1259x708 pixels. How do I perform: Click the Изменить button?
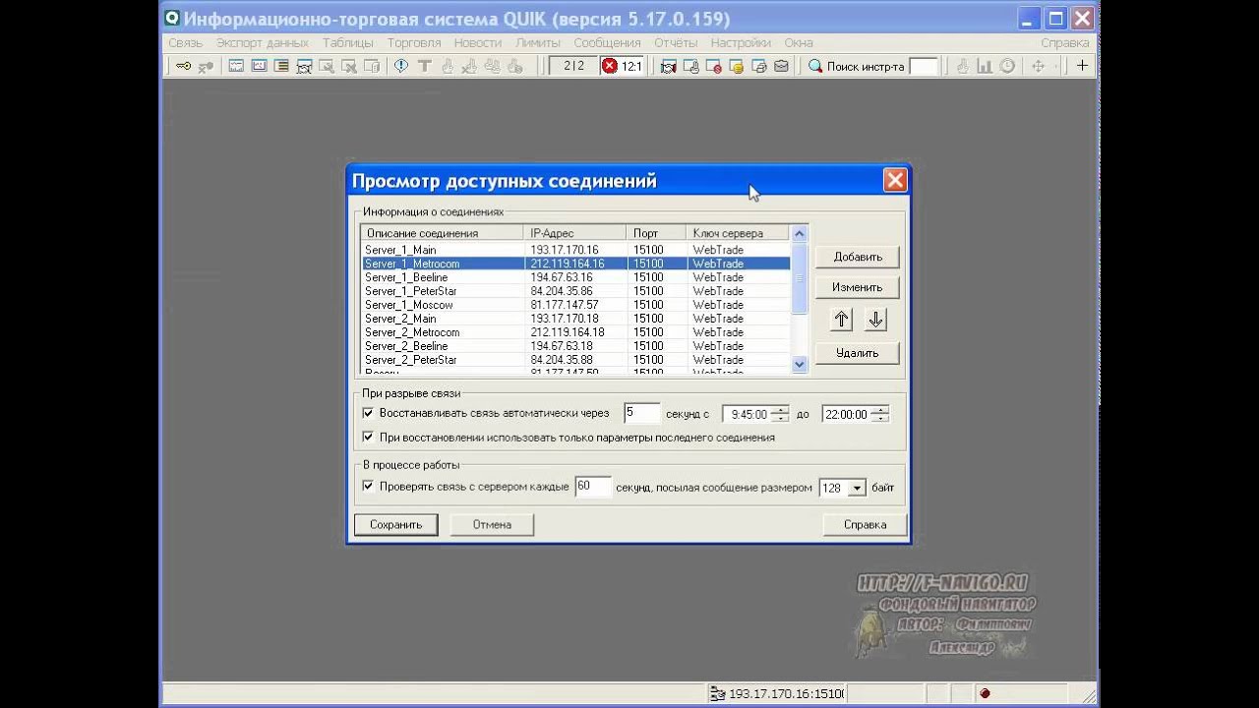click(x=858, y=287)
